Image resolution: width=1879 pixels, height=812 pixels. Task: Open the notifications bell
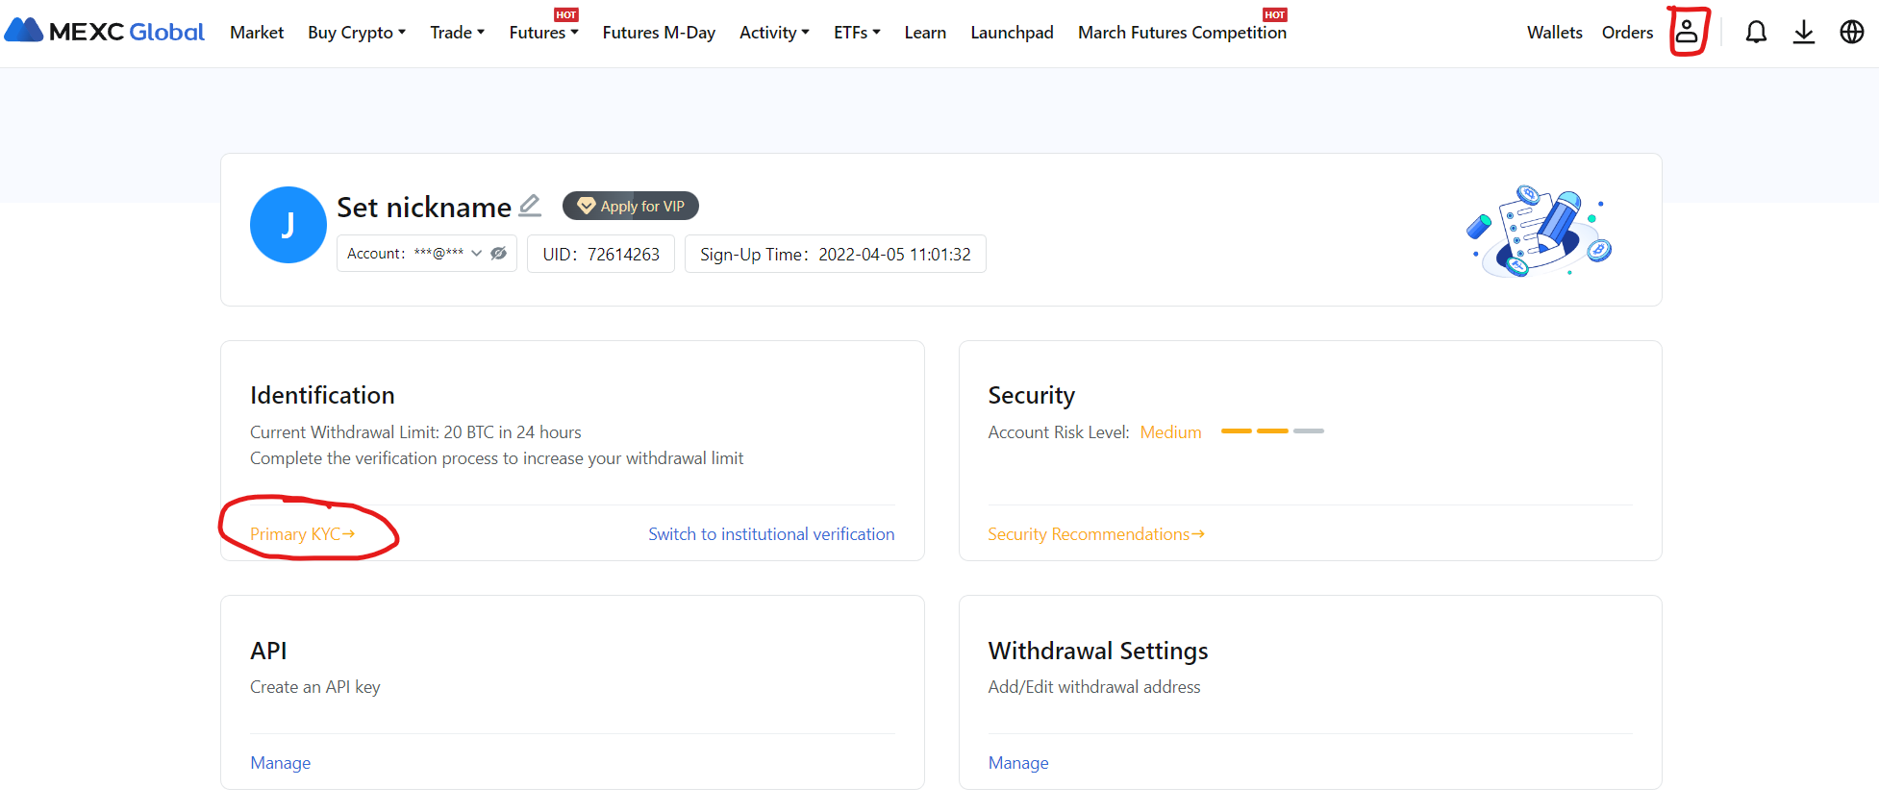coord(1756,32)
